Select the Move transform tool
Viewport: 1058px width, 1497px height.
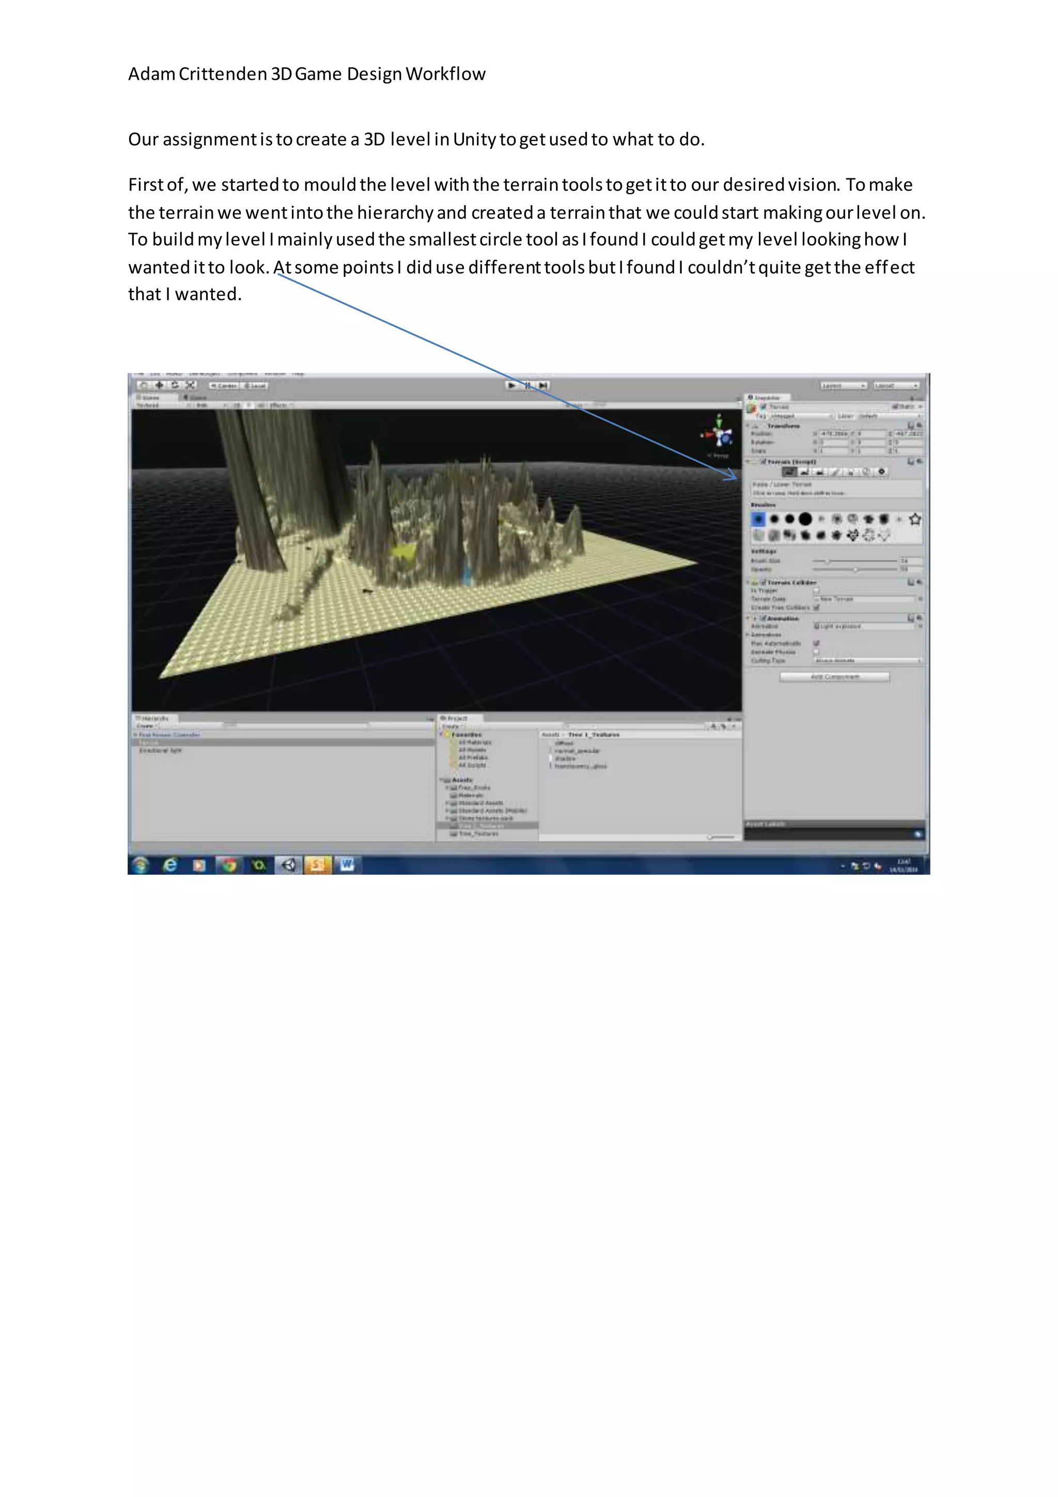pyautogui.click(x=160, y=385)
